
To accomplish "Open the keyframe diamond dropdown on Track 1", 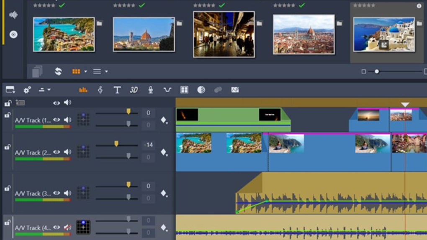I will [164, 120].
